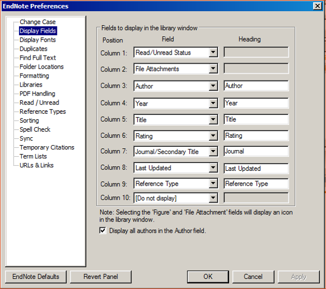Open the Display Fonts preferences

(38, 40)
